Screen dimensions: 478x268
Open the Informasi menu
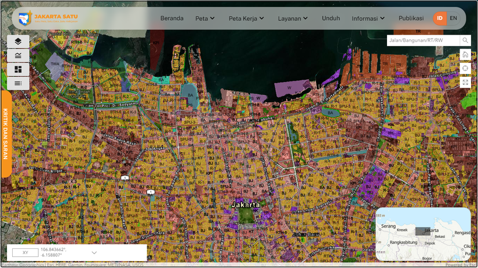coord(368,18)
